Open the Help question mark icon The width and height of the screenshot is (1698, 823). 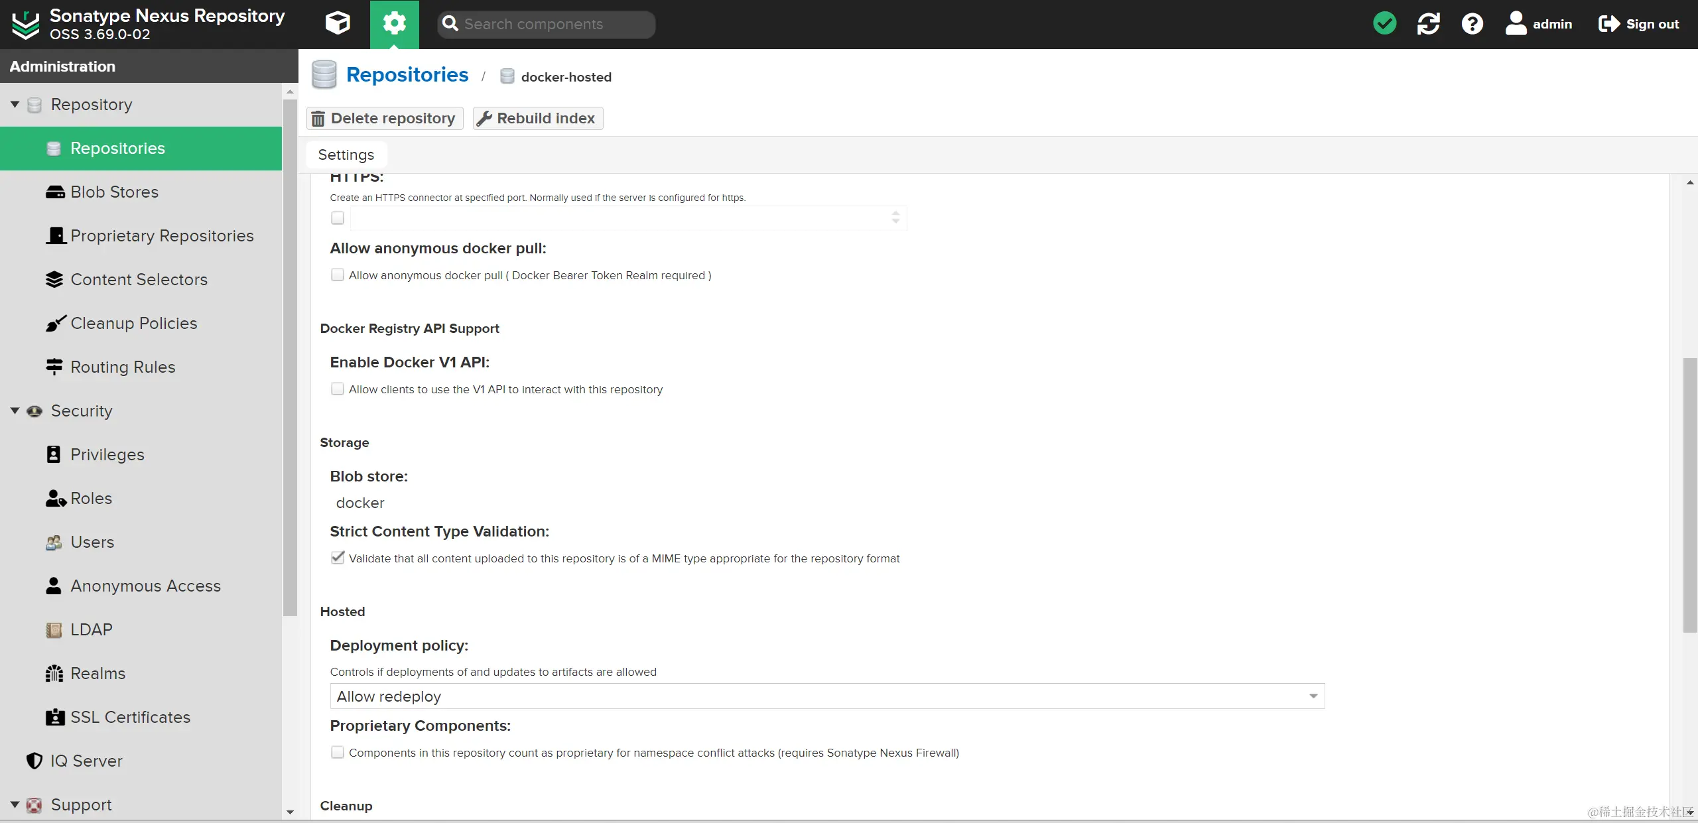(x=1472, y=24)
